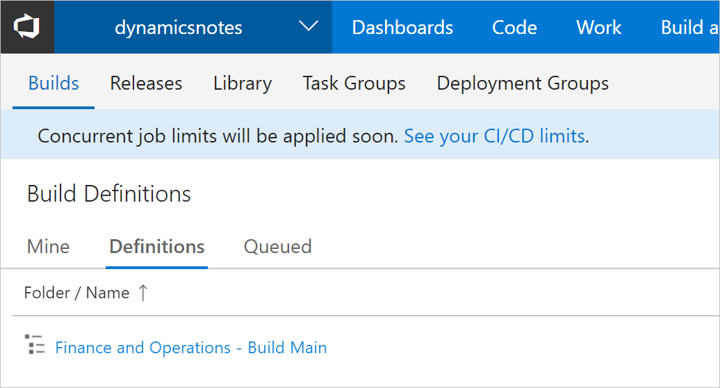View the Queued builds tab

277,246
